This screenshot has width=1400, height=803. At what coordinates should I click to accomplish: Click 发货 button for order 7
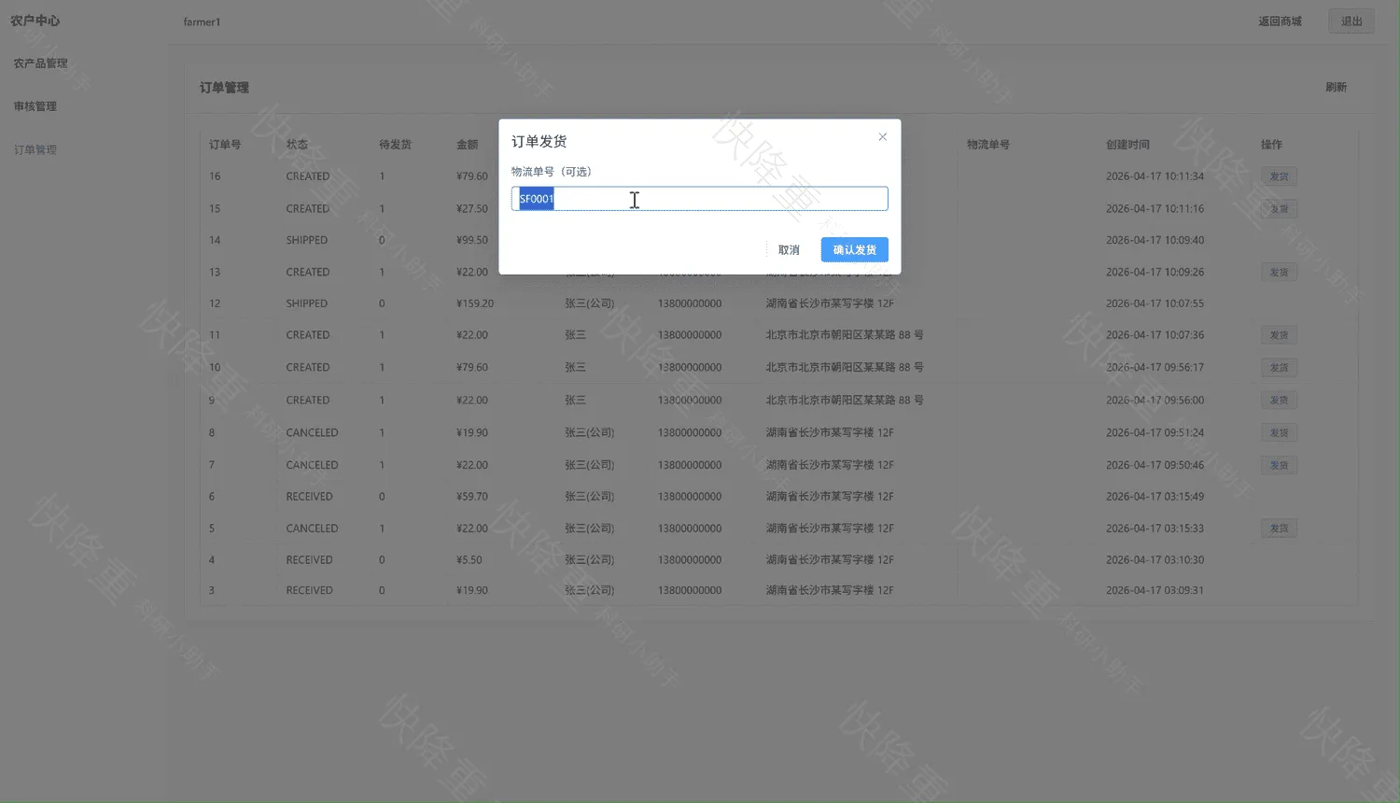[1279, 465]
